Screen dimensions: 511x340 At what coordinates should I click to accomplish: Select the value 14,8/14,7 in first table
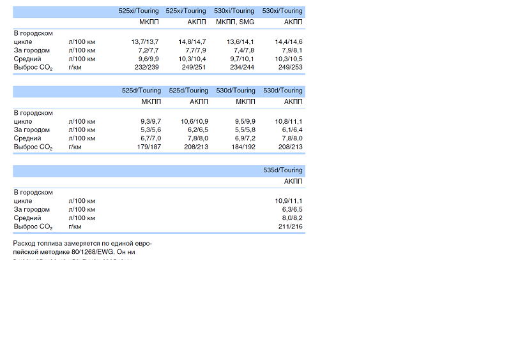click(x=192, y=42)
